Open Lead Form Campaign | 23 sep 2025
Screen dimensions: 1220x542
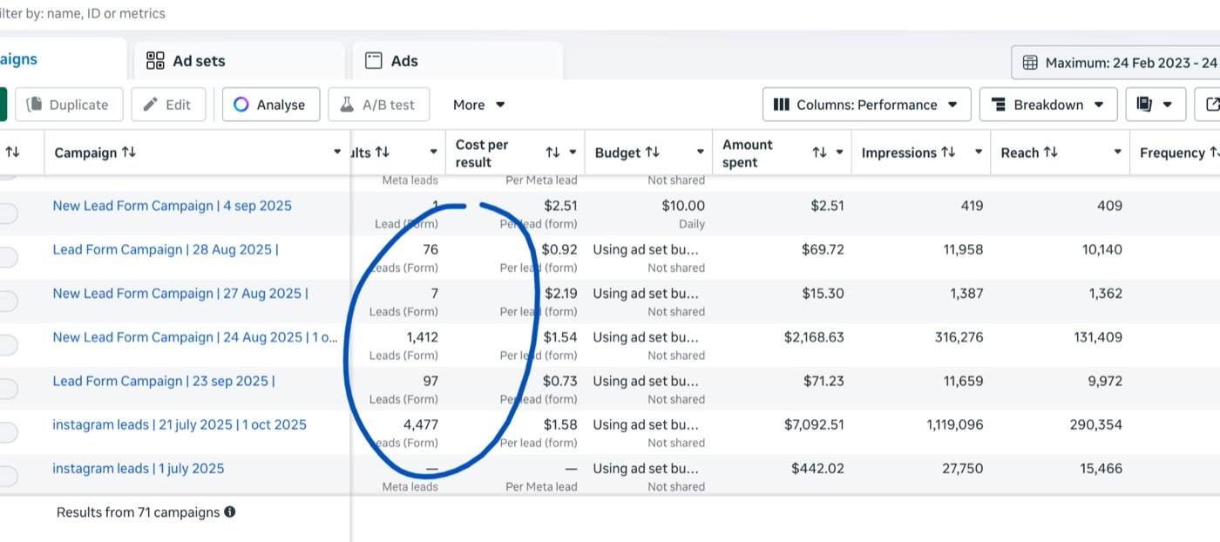164,381
